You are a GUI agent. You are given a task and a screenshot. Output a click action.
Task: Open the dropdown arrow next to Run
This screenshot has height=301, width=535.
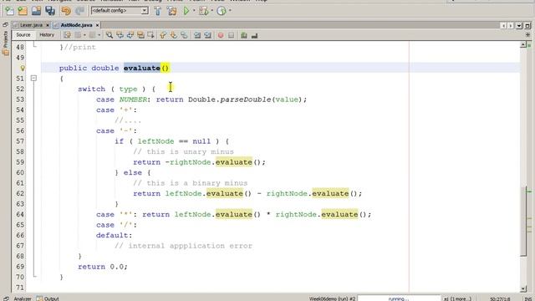[194, 11]
